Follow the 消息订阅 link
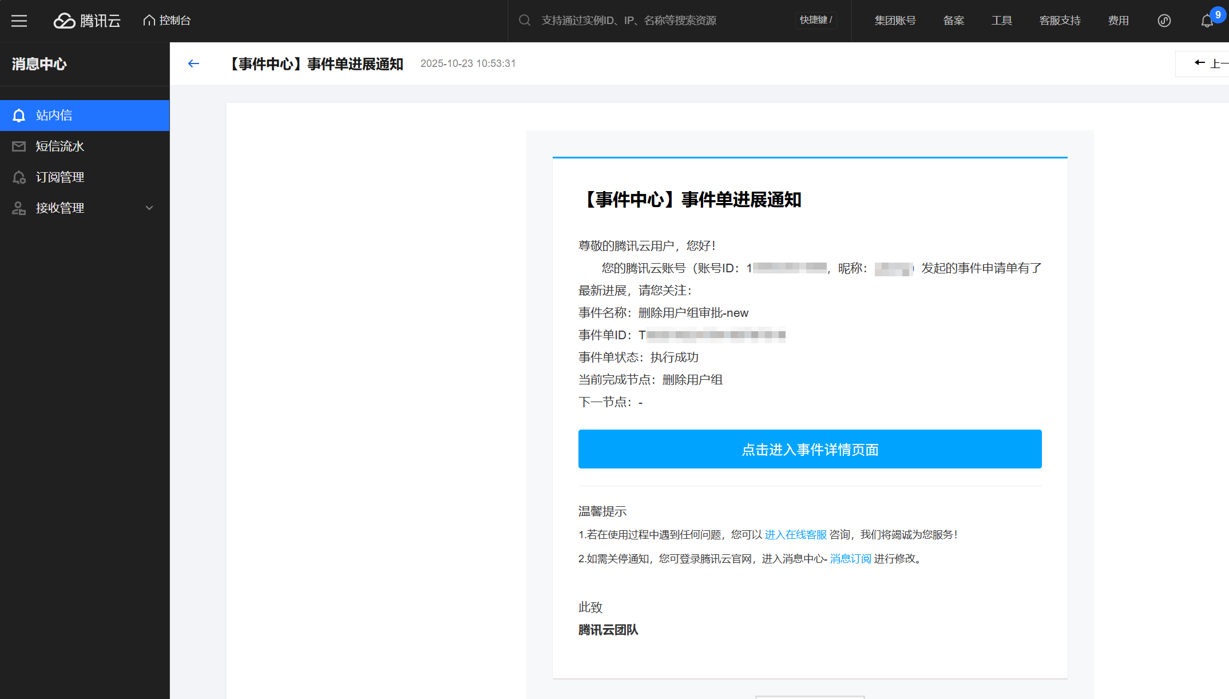Image resolution: width=1229 pixels, height=699 pixels. (x=850, y=559)
